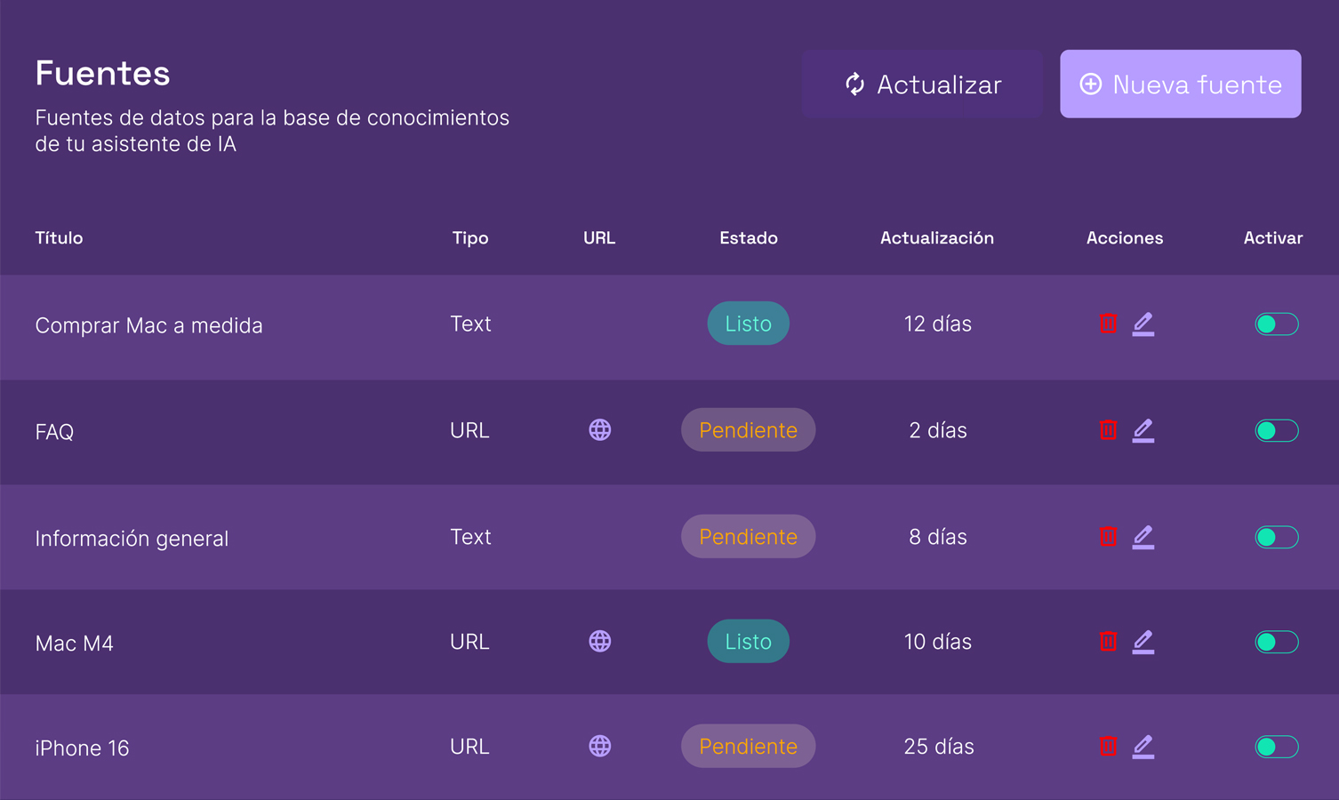The image size is (1339, 800).
Task: Click the Pendiente status badge for FAQ
Action: pos(748,430)
